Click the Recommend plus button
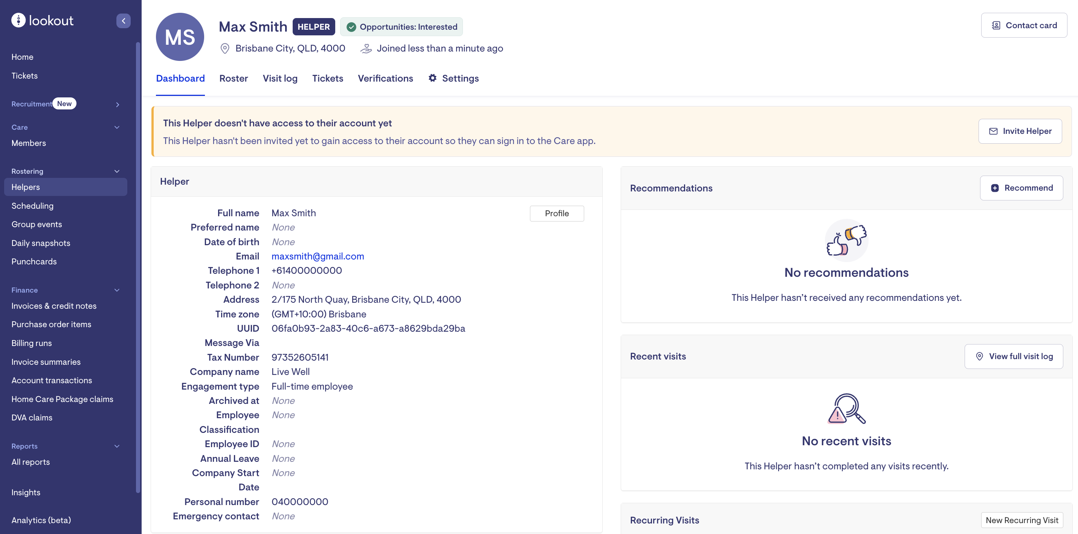The image size is (1078, 534). point(1021,188)
